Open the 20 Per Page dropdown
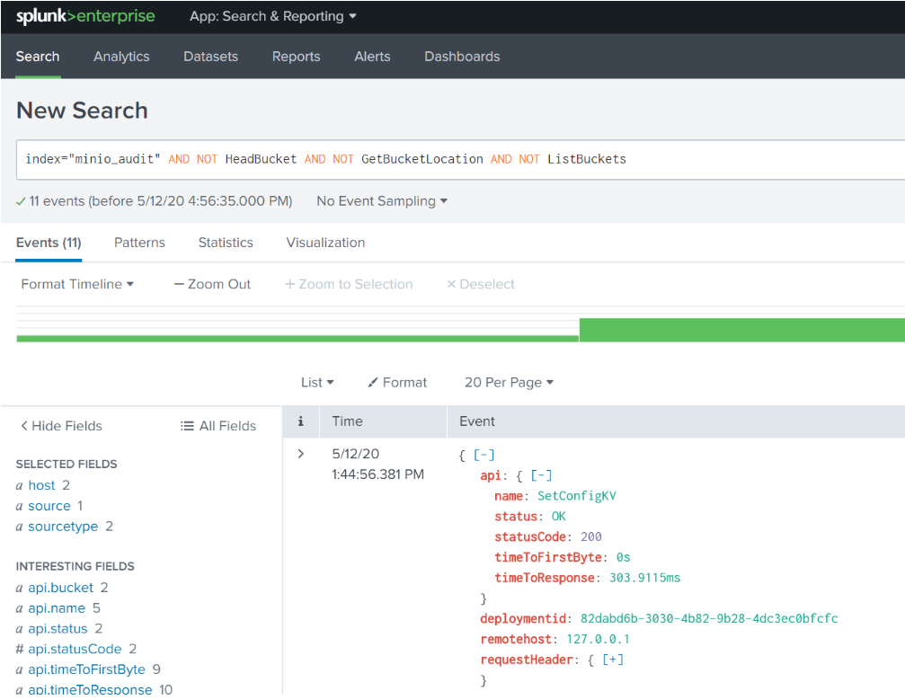 tap(509, 382)
